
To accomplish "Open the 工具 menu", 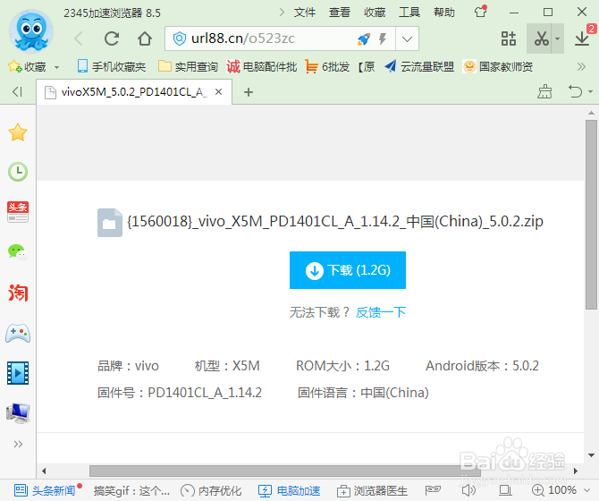I will [409, 13].
